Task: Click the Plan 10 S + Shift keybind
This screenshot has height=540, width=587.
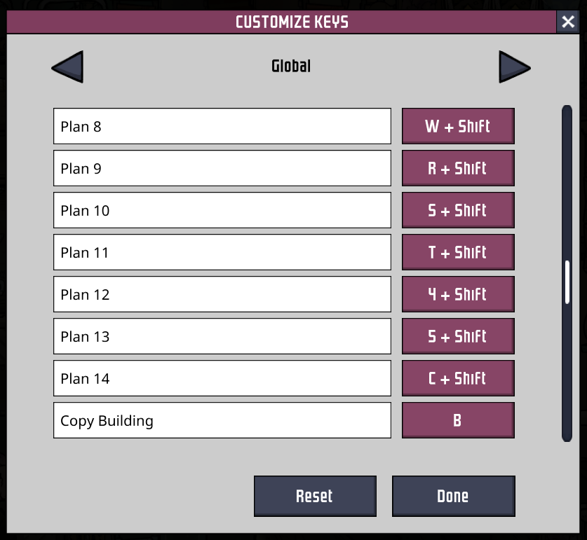Action: coord(458,210)
